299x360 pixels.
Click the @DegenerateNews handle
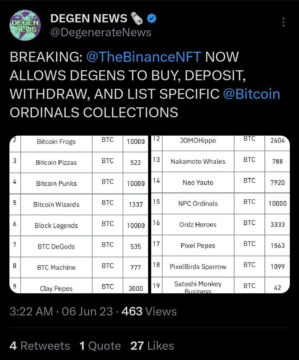(x=101, y=32)
